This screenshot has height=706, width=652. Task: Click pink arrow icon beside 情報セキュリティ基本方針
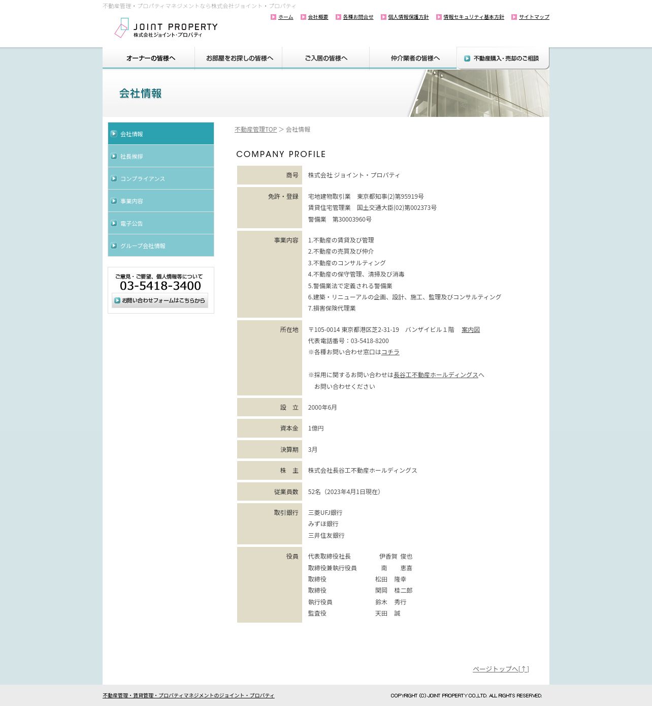(x=439, y=17)
